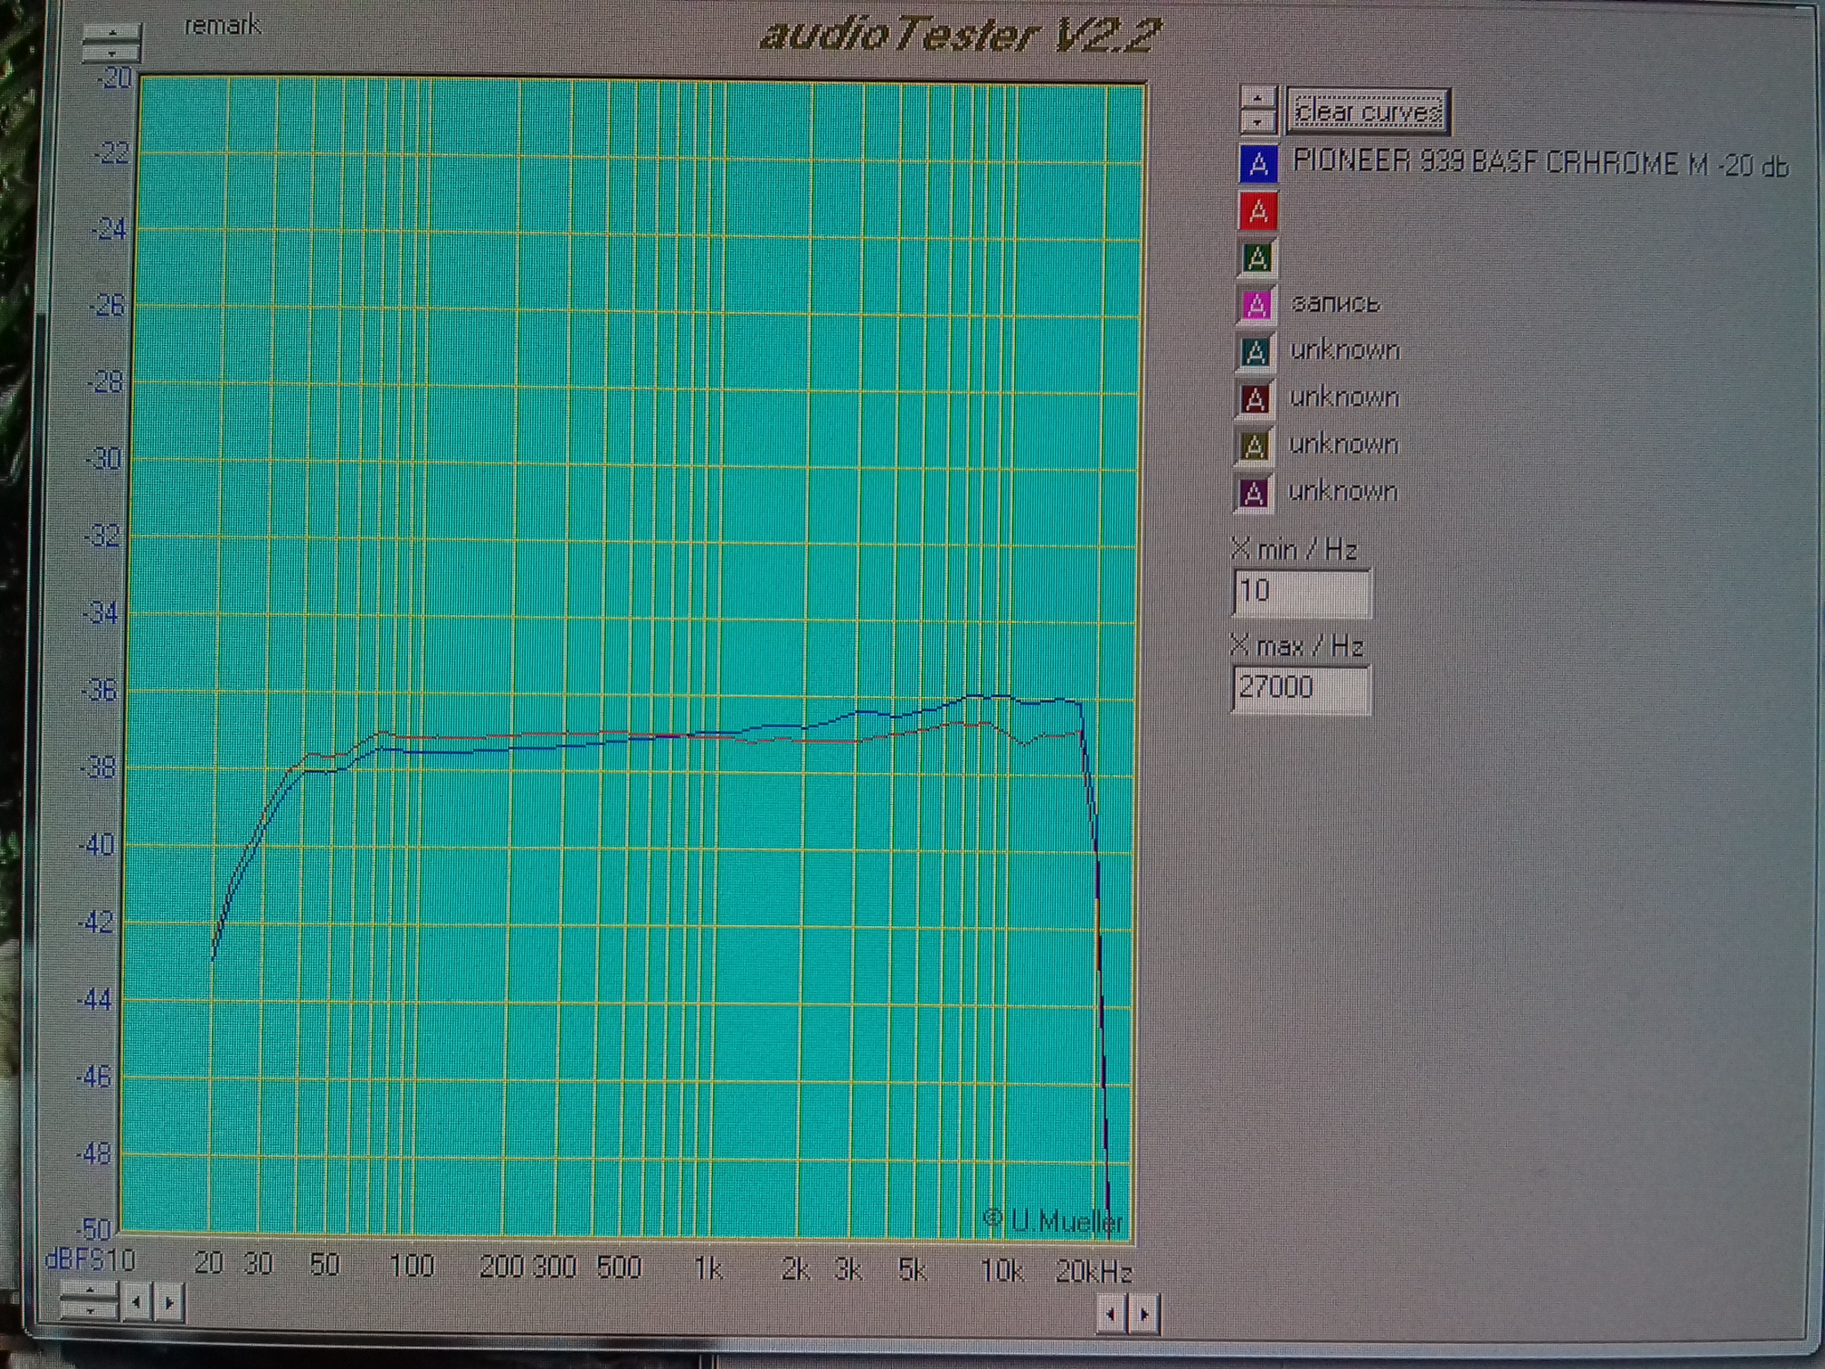Click the X max / Hz input field

click(1300, 688)
